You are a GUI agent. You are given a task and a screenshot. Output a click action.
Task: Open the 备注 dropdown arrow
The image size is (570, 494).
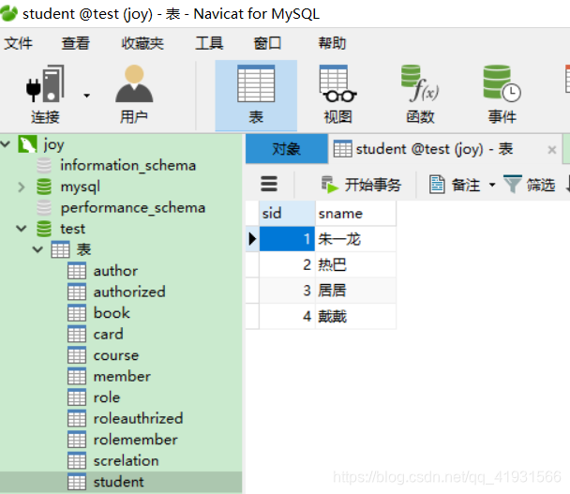[492, 185]
